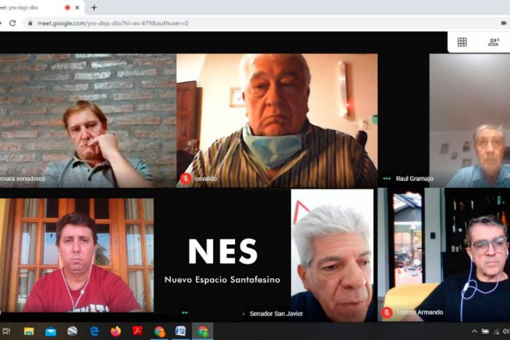Show the participants list icon
Viewport: 510px width, 340px height.
coord(494,42)
